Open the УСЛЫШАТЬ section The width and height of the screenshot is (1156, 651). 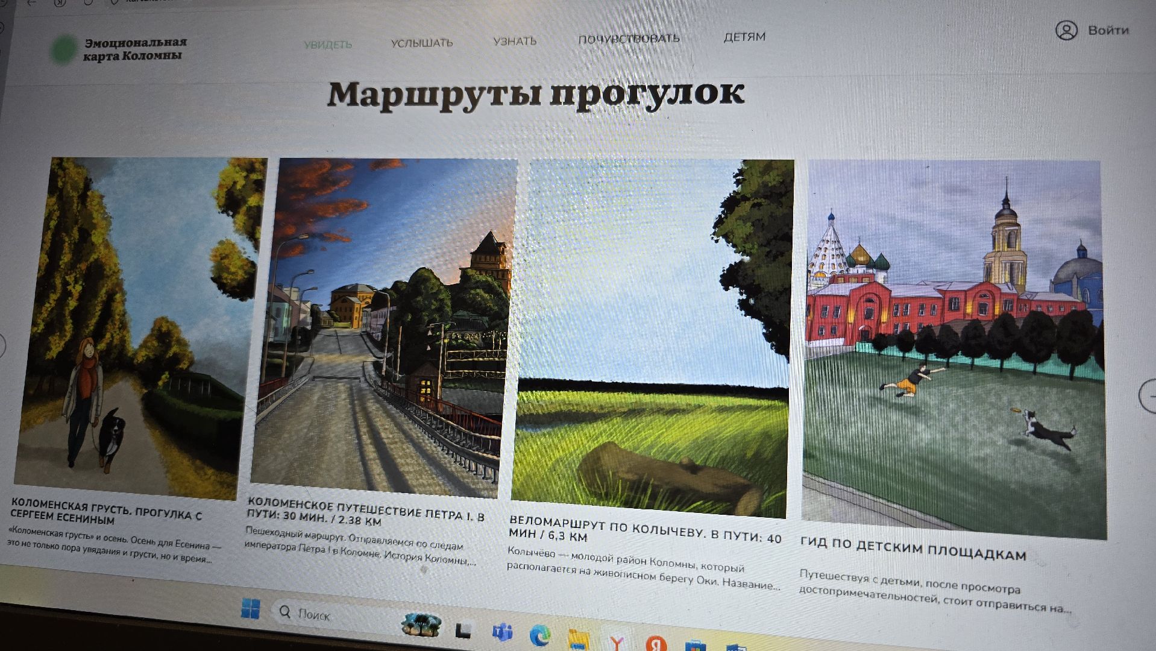pyautogui.click(x=422, y=43)
